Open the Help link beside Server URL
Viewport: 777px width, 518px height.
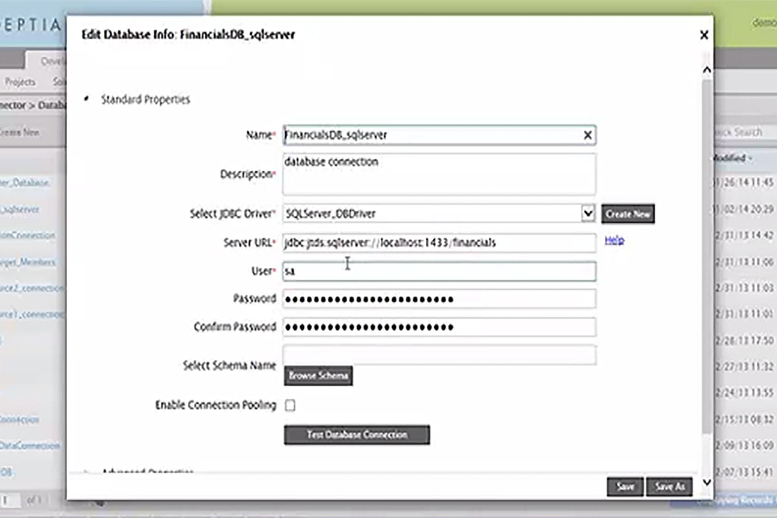coord(614,240)
